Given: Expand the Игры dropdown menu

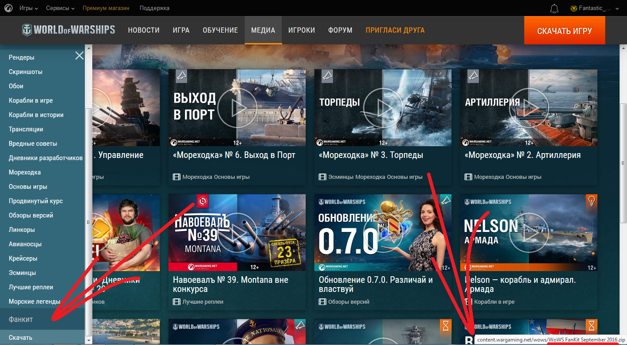Looking at the screenshot, I should [x=29, y=8].
